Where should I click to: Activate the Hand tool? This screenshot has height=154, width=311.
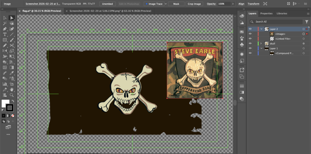(x=12, y=90)
